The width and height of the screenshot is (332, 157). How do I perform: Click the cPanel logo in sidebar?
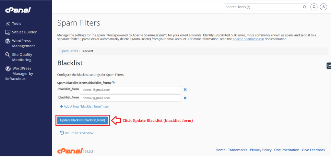pyautogui.click(x=18, y=10)
